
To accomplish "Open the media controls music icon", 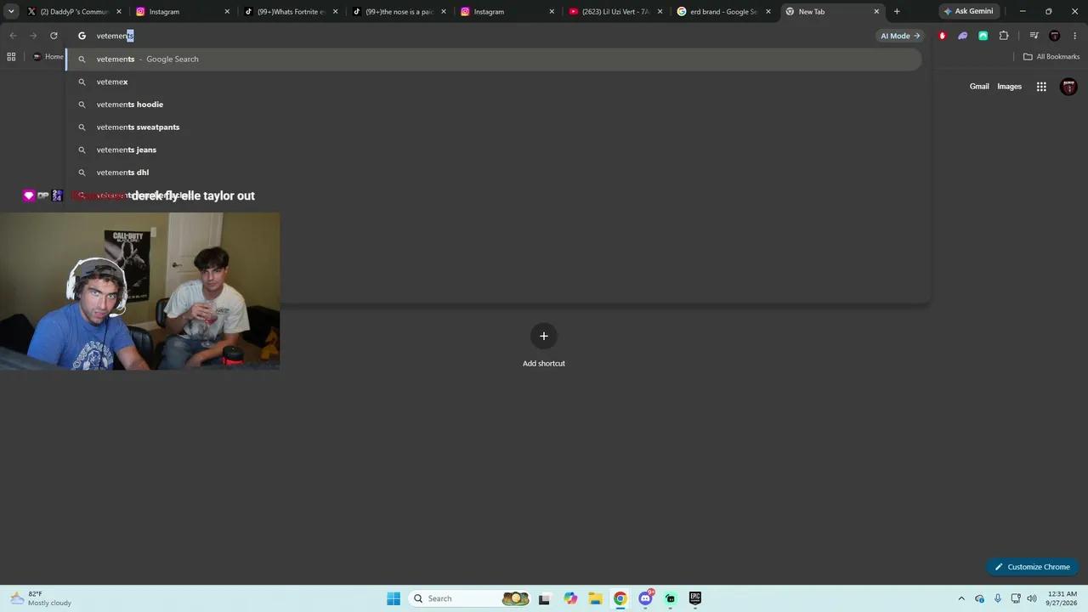I will click(x=1034, y=36).
